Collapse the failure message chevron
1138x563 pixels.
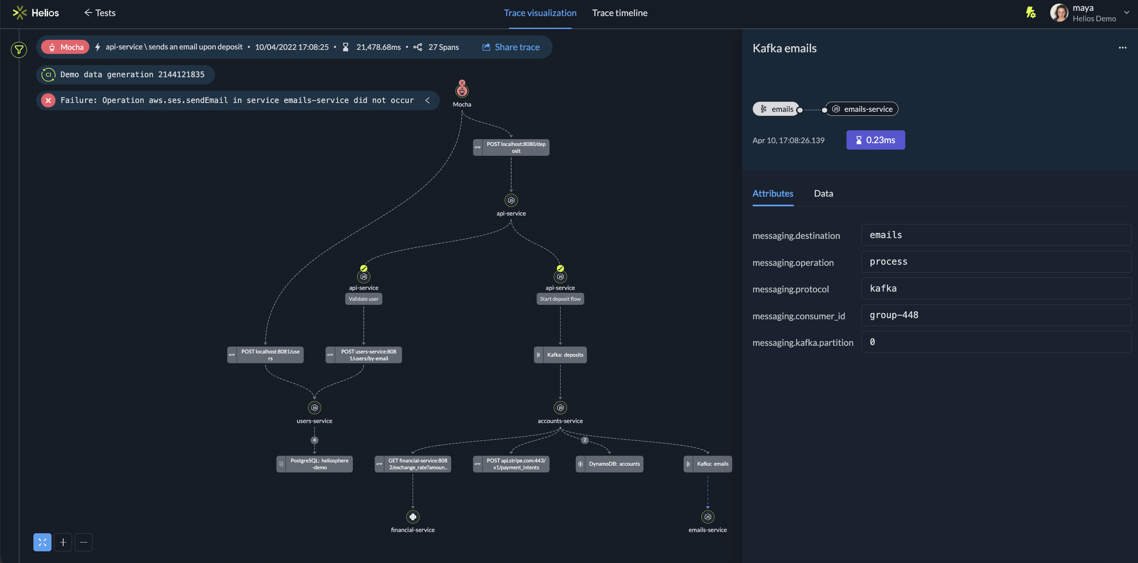pos(427,100)
